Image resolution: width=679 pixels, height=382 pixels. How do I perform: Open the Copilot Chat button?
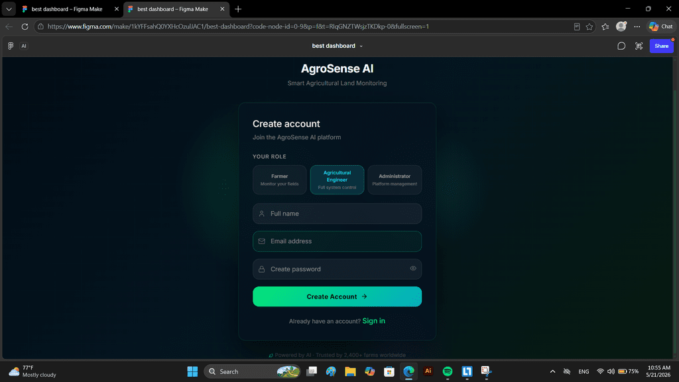click(661, 27)
